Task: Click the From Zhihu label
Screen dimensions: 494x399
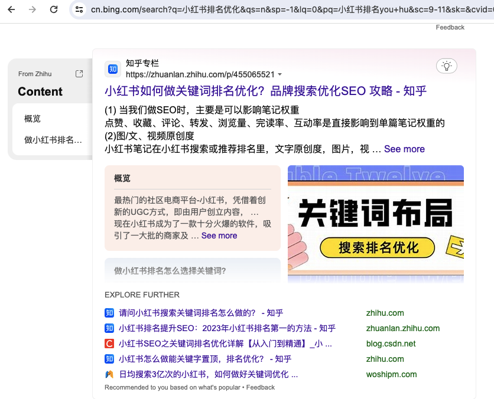Action: pos(35,74)
